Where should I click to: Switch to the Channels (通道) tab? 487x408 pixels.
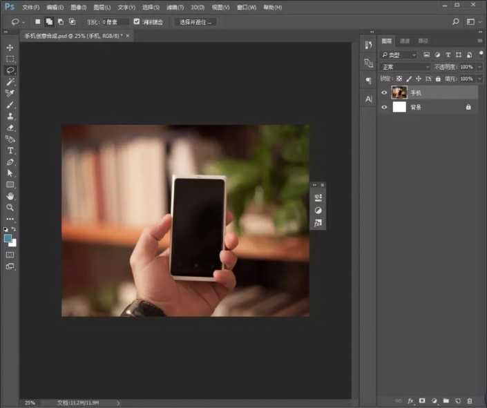point(405,41)
